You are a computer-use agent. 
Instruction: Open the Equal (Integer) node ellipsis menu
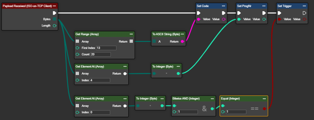[x=264, y=99]
